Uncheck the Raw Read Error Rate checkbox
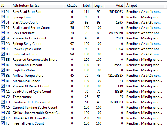Screen dimensions: 167x126 click(x=3, y=11)
